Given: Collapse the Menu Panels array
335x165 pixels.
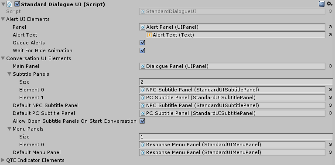Looking at the screenshot, I should pyautogui.click(x=9, y=129).
